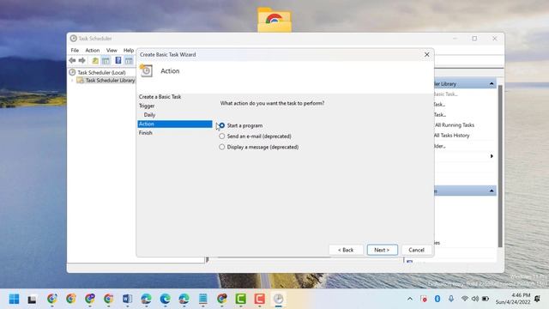The height and width of the screenshot is (309, 549).
Task: Click the Actions pane vertical scrollbar
Action: (x=500, y=167)
